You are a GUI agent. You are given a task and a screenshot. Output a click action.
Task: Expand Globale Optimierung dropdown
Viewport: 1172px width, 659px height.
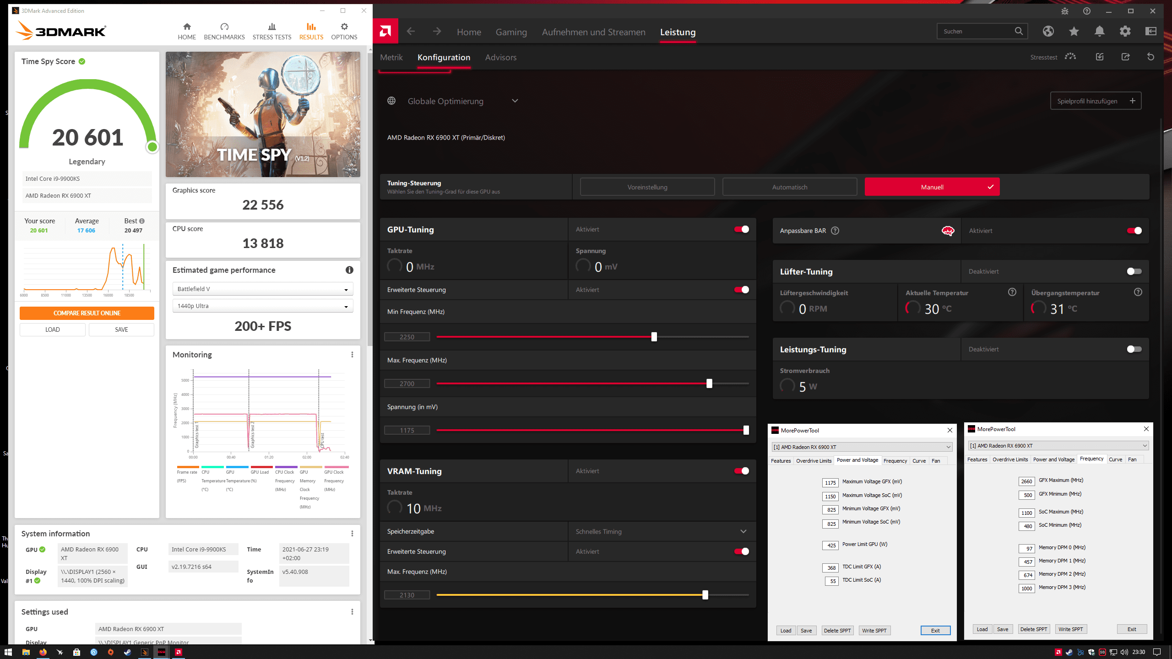point(515,101)
